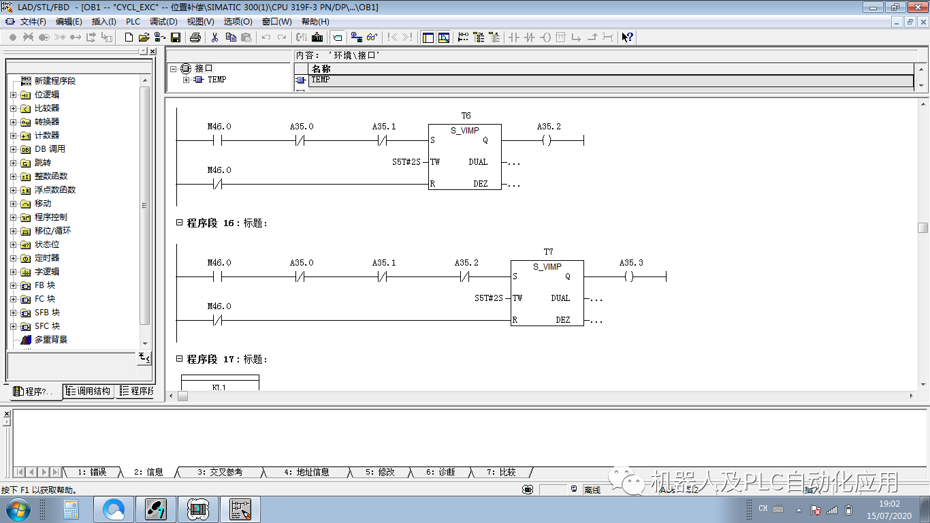
Task: Open the 插入(I) menu
Action: (x=103, y=22)
